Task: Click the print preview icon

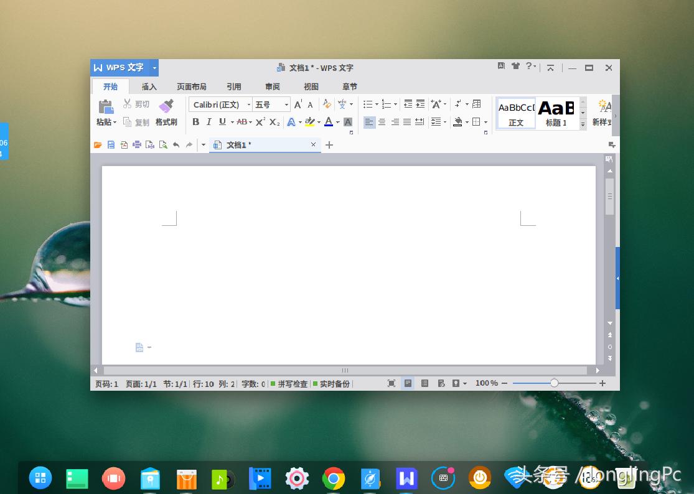Action: tap(149, 145)
